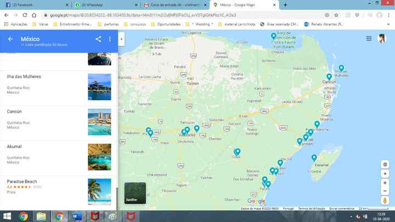Viewport: 395px width, 222px height.
Task: Switch to the Facebook tab
Action: [36, 5]
